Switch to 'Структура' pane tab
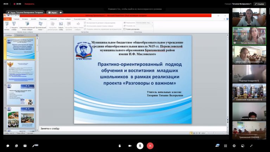The height and width of the screenshot is (152, 270). coord(20,36)
